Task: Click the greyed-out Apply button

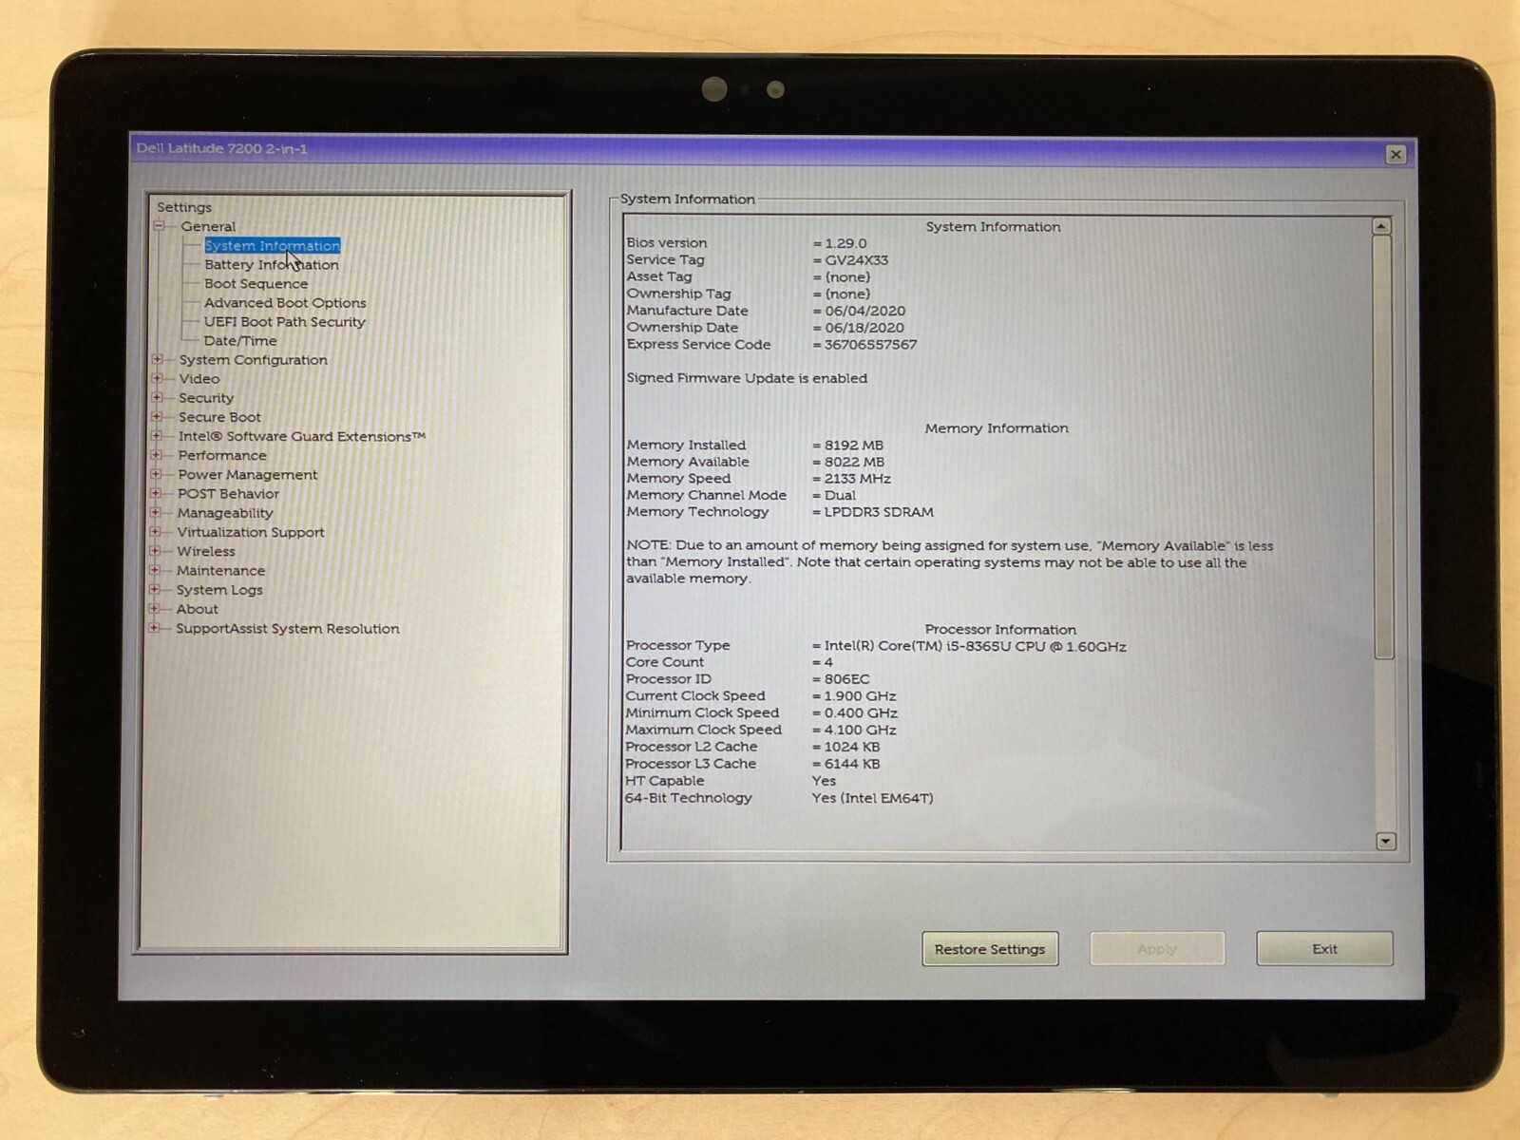Action: [x=1157, y=948]
